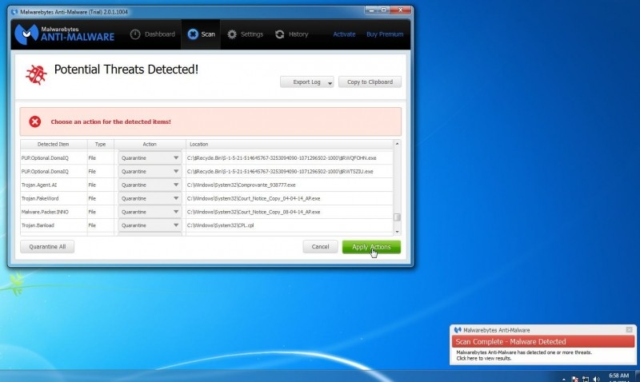The height and width of the screenshot is (382, 640).
Task: Click the History refresh icon
Action: (279, 34)
